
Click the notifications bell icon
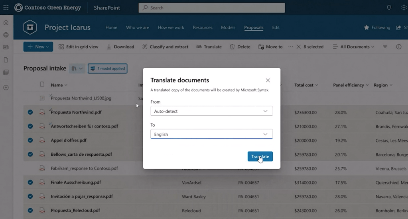[389, 8]
